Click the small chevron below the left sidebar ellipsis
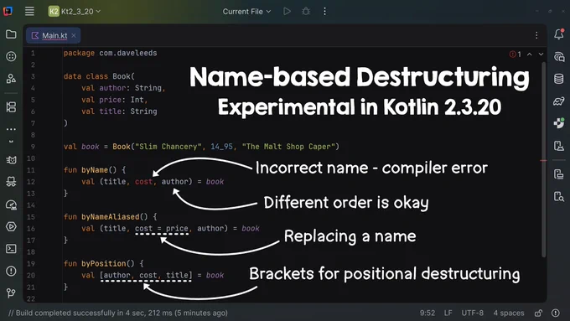 point(11,142)
